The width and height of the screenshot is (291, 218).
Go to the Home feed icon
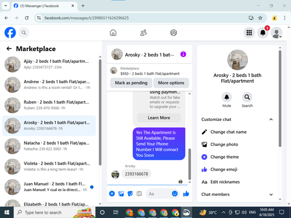[x=113, y=33]
